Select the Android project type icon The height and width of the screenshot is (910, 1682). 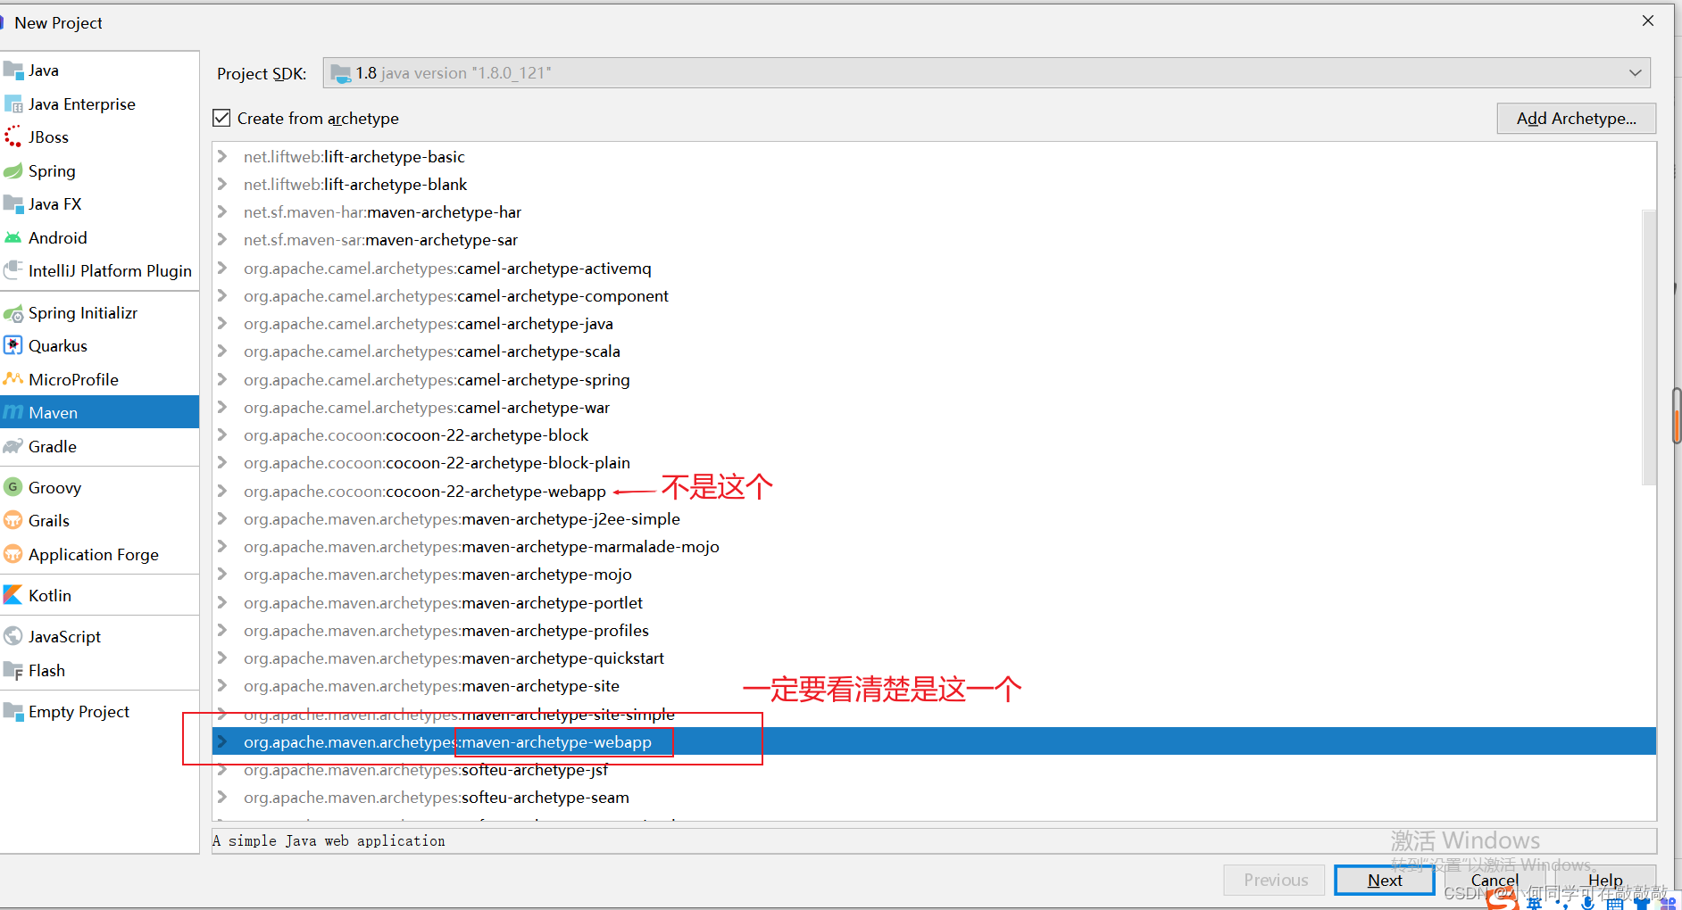(x=14, y=237)
